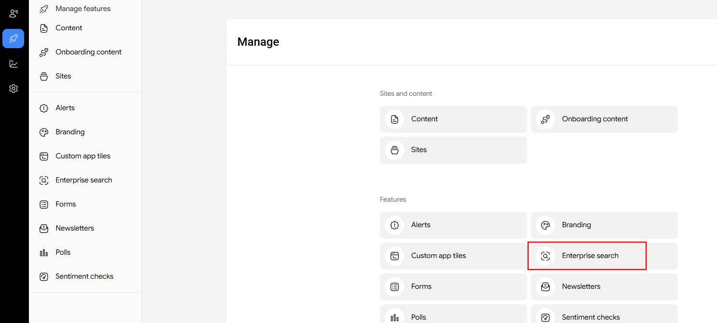This screenshot has height=323, width=717.
Task: Open the analytics chart icon in the left rail
Action: pyautogui.click(x=13, y=64)
